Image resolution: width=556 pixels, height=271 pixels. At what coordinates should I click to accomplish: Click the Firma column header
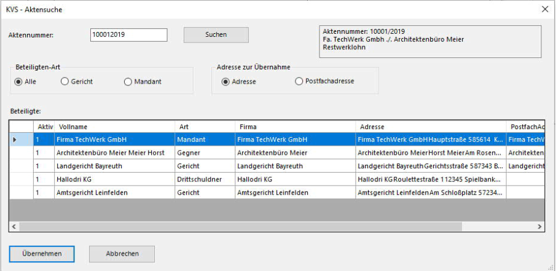(x=295, y=127)
